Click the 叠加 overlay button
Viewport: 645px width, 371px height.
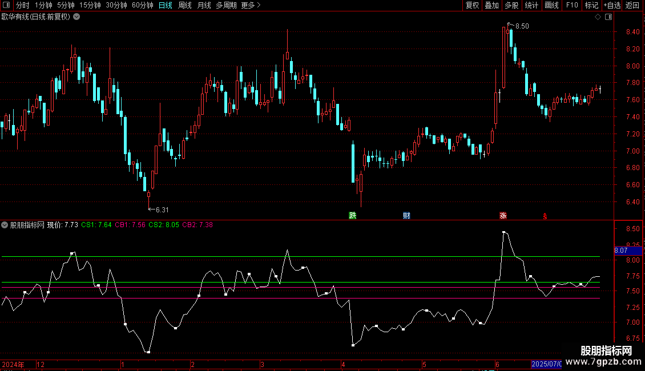coord(492,5)
